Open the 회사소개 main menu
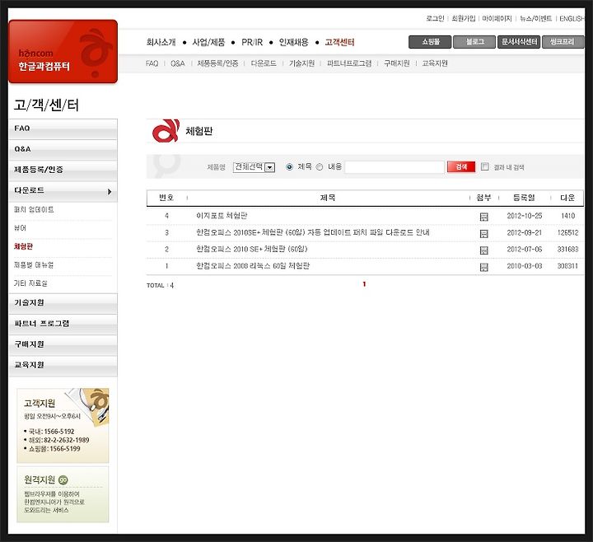 161,42
